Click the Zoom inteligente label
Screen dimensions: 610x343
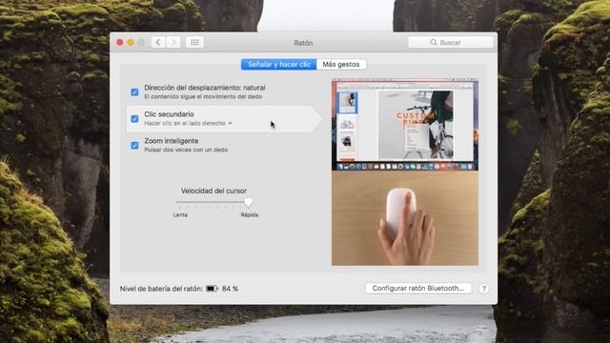pyautogui.click(x=172, y=141)
